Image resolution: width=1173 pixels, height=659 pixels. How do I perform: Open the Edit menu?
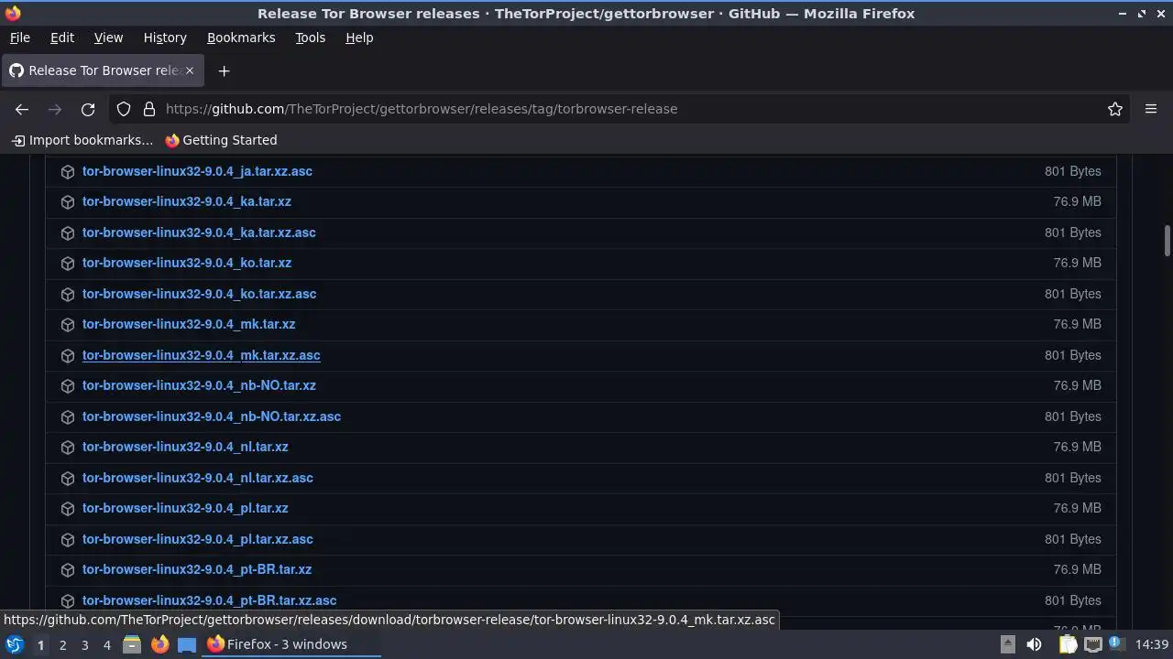click(x=62, y=38)
